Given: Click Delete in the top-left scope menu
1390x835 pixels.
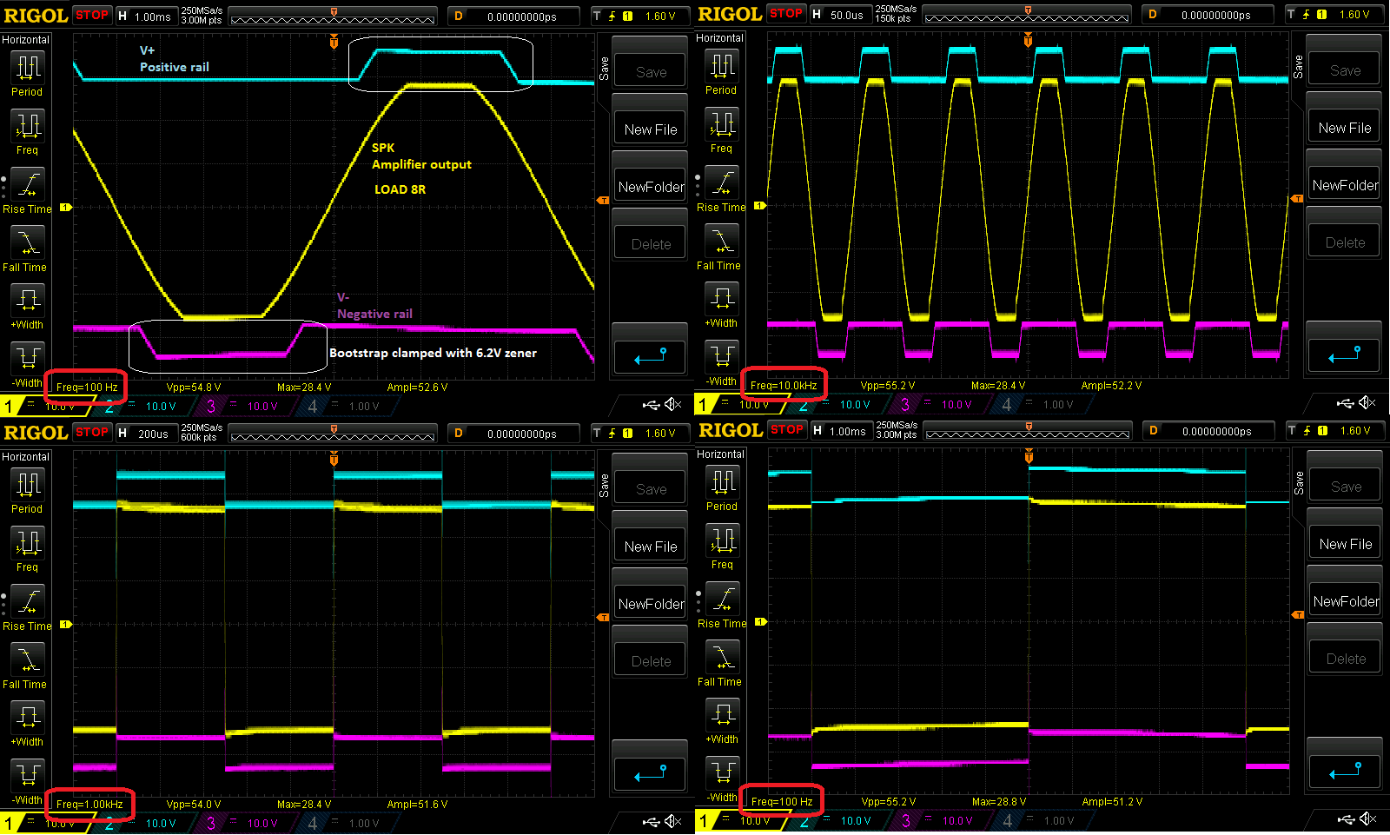Looking at the screenshot, I should point(651,244).
